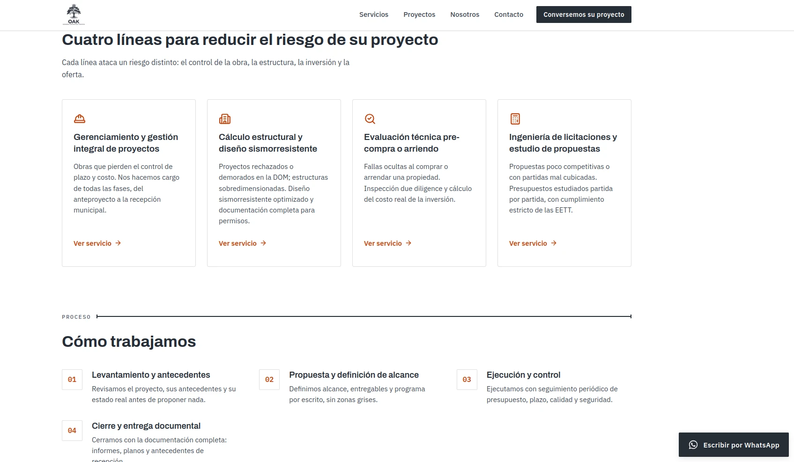
Task: Click the OAK tree logo
Action: point(74,15)
